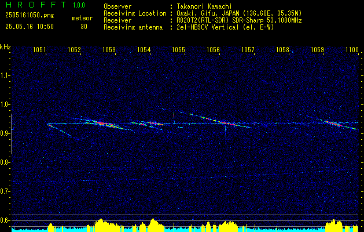This screenshot has height=232, width=364.
Task: Click the 1055 time axis marker
Action: [x=178, y=49]
